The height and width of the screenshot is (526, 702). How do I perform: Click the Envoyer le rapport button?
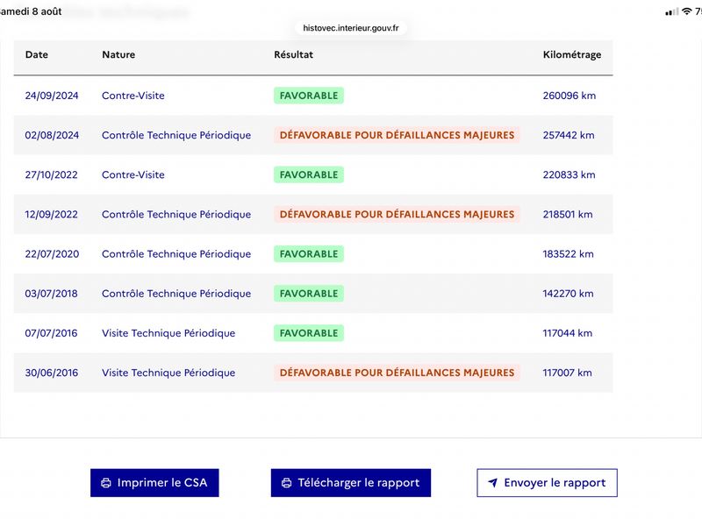(x=547, y=483)
